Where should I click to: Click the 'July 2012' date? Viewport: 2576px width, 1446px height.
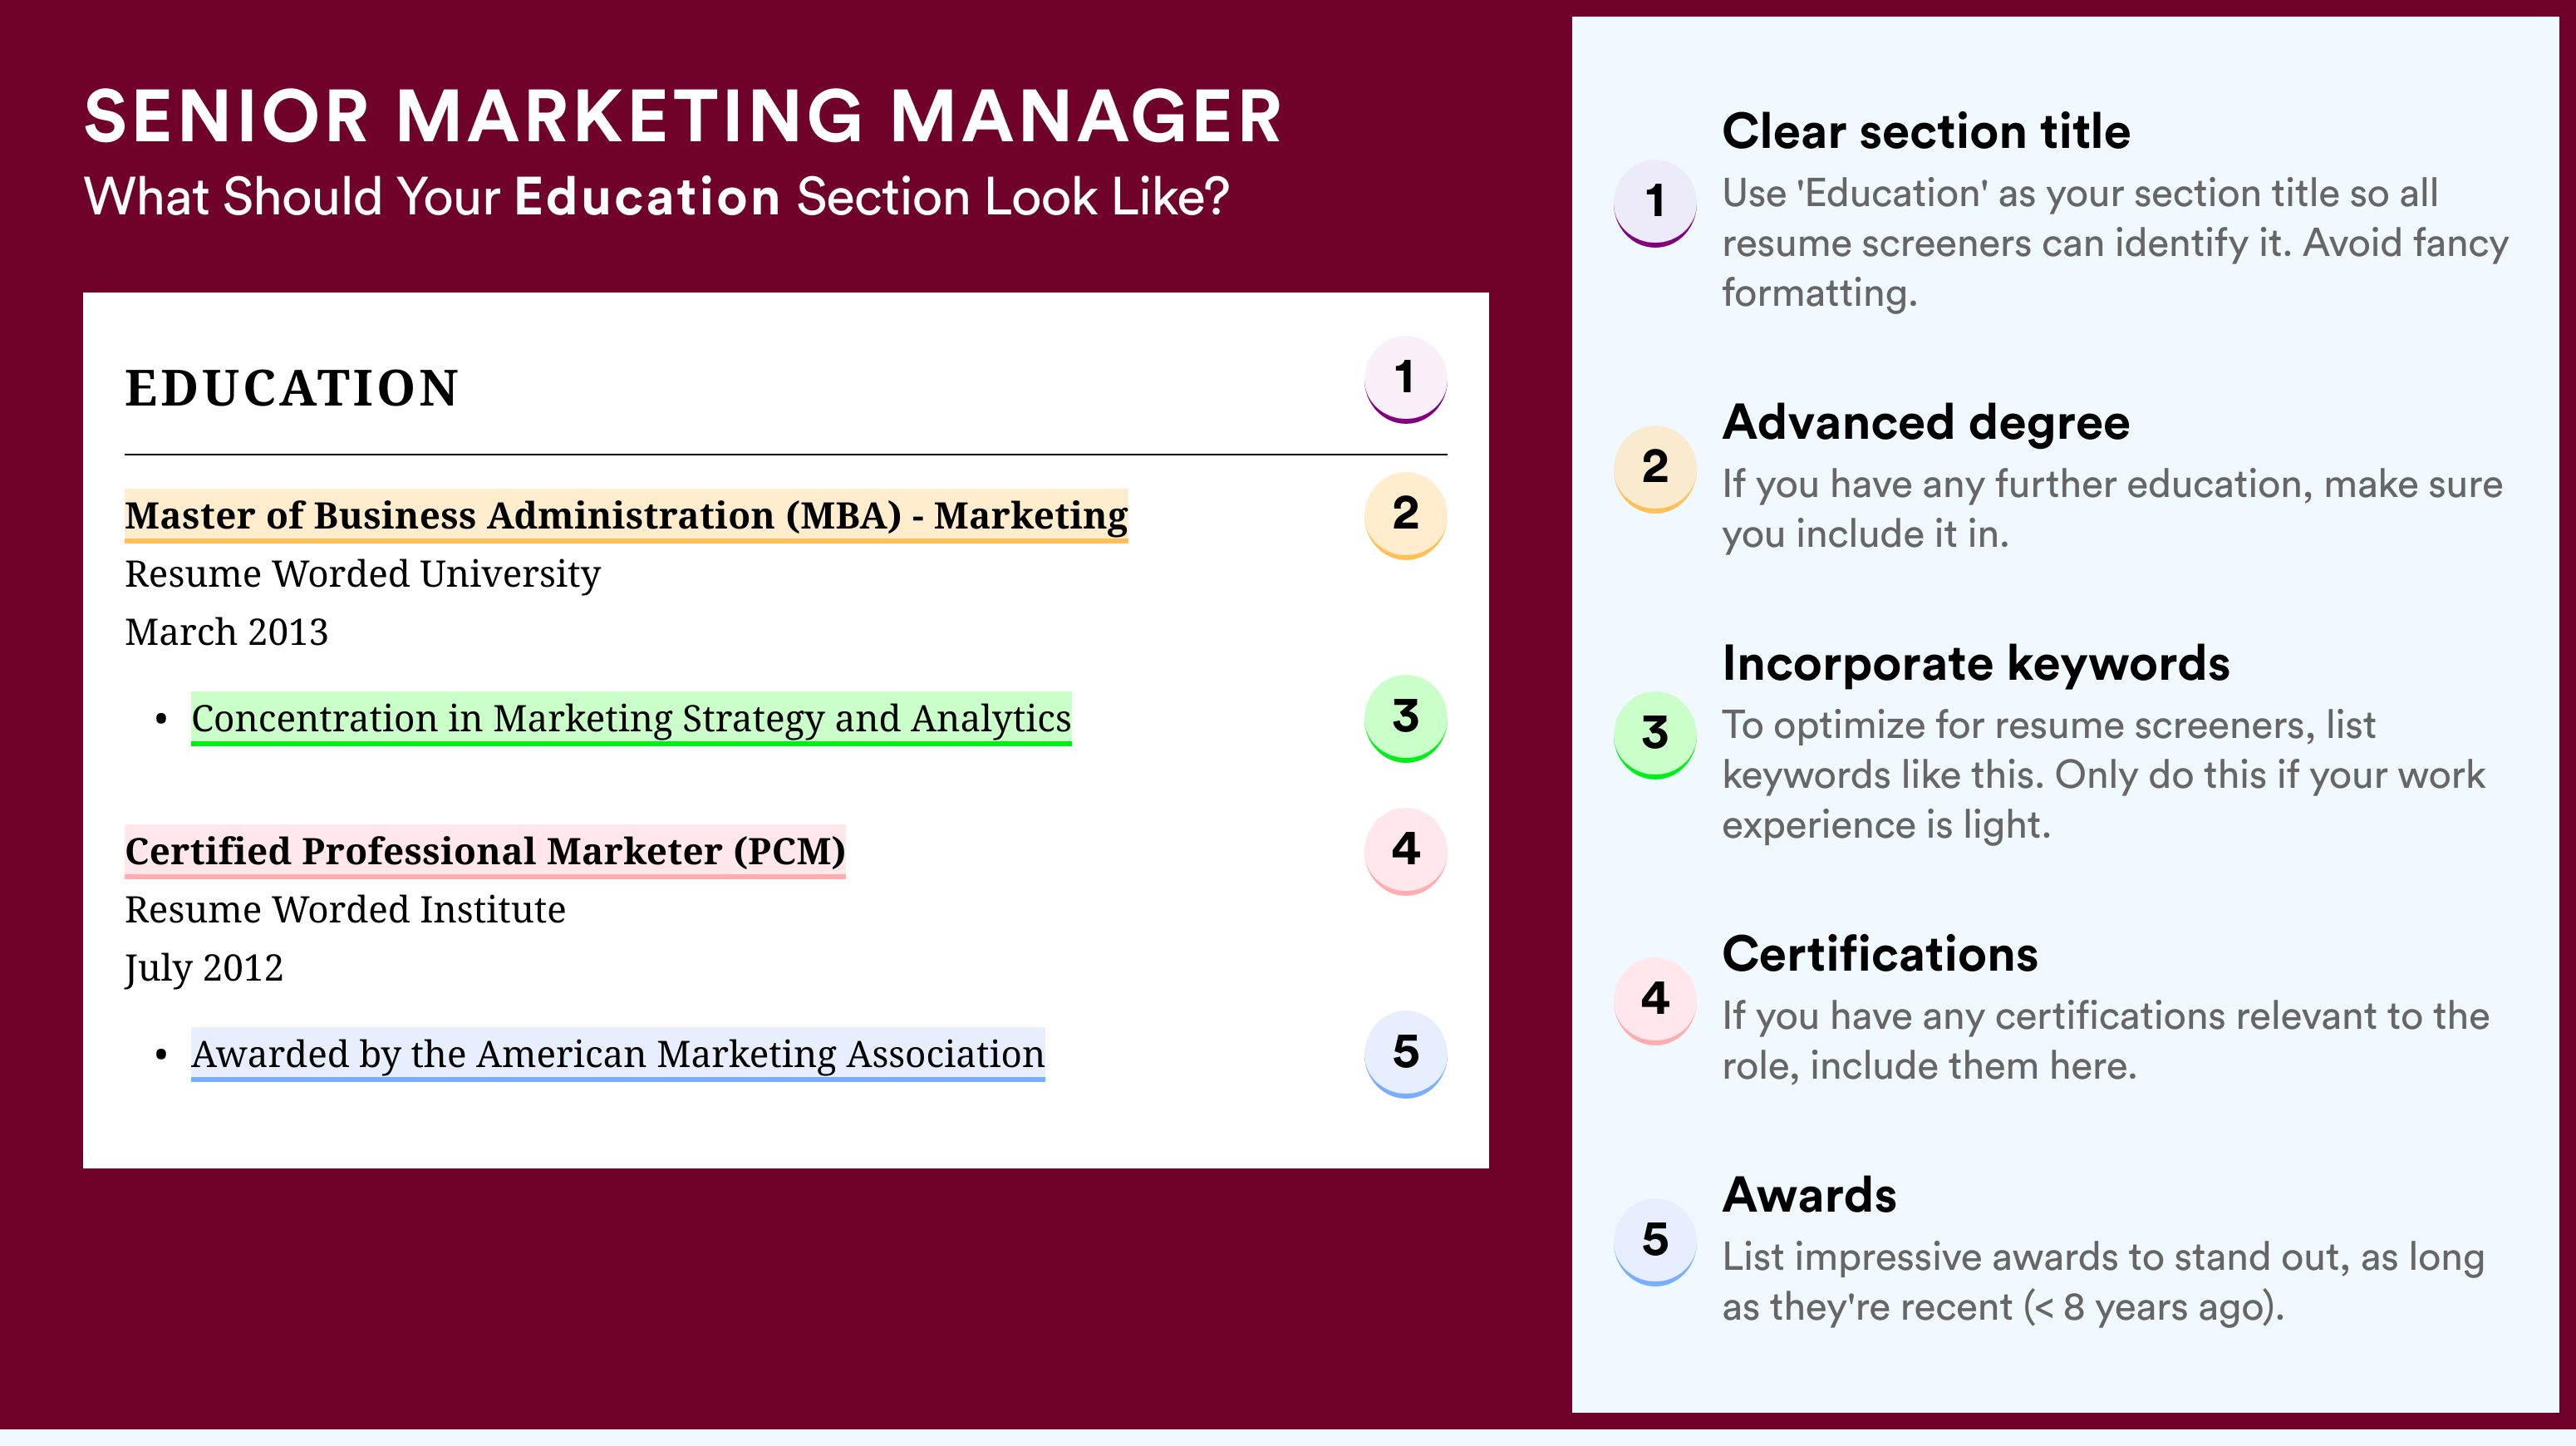[x=204, y=968]
